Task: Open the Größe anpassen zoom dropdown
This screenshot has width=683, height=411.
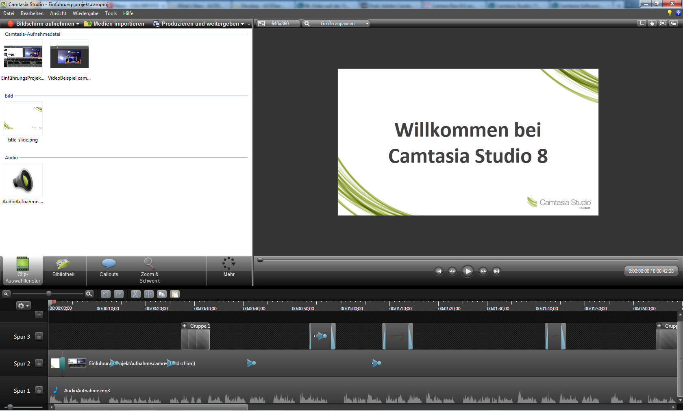Action: 337,24
